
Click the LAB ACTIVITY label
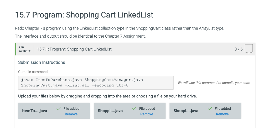point(25,49)
